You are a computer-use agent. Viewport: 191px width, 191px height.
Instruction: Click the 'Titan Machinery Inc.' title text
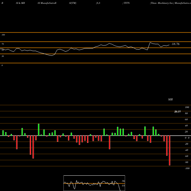pos(162,3)
